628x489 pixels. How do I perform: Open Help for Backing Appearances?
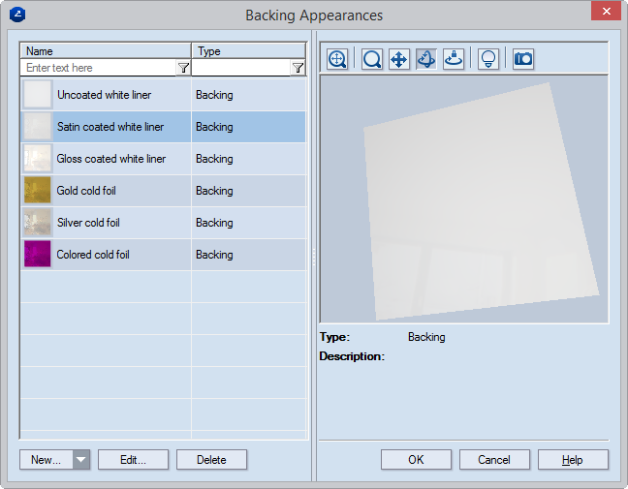pyautogui.click(x=573, y=460)
